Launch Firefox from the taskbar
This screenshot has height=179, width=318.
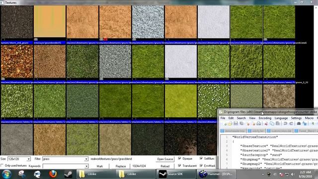[53, 174]
